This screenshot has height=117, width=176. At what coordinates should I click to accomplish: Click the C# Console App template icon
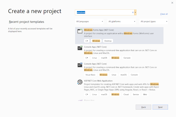tap(80, 48)
